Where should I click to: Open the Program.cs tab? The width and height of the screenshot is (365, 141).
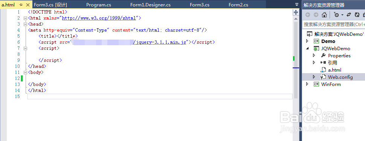click(99, 5)
